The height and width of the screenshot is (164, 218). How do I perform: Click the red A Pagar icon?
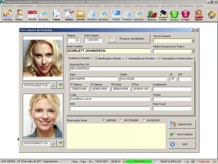pos(185,15)
